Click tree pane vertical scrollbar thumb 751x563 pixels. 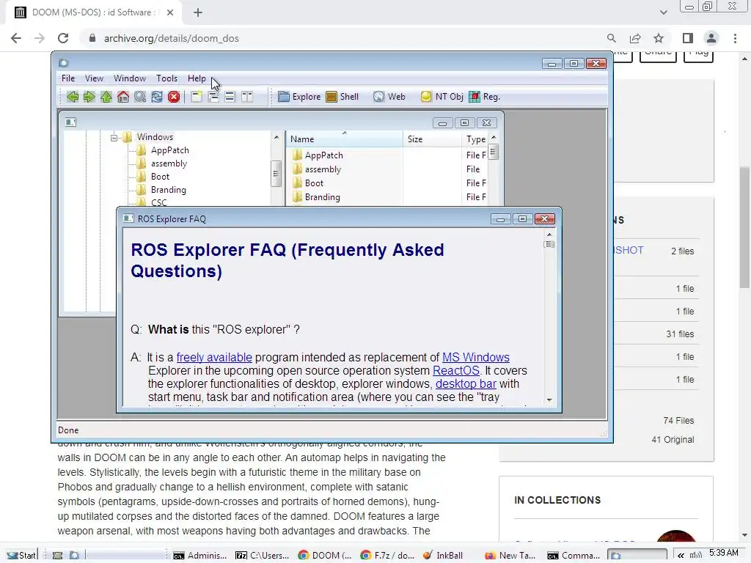pos(276,173)
